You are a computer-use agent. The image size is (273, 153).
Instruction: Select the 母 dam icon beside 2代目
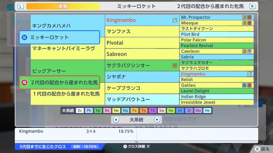[x=24, y=83]
